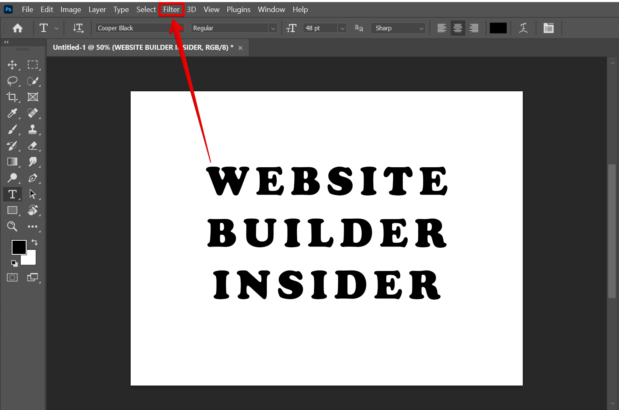Image resolution: width=619 pixels, height=410 pixels.
Task: Close the Untitled-1 document tab
Action: [240, 48]
